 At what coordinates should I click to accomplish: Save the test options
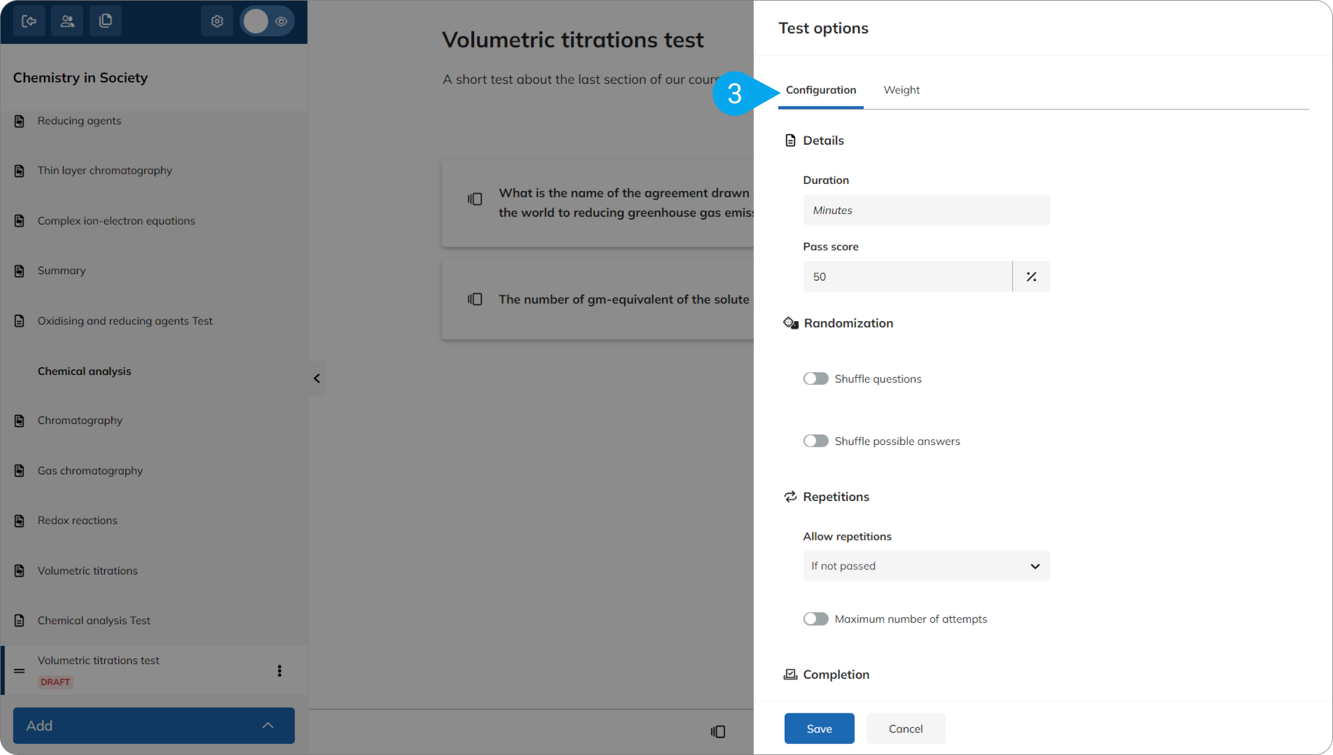point(819,728)
